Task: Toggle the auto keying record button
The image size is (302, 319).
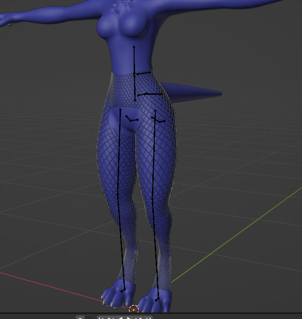Action: pos(80,318)
